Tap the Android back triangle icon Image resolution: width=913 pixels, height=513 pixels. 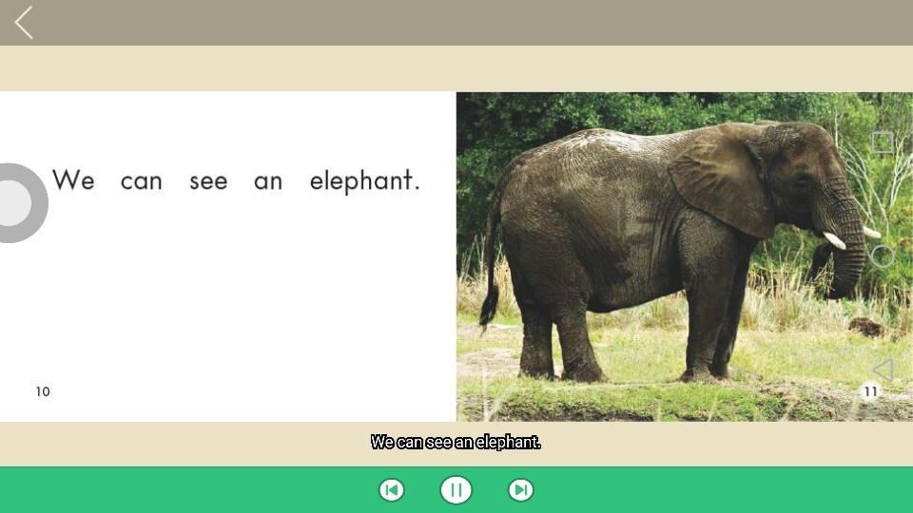click(x=883, y=370)
